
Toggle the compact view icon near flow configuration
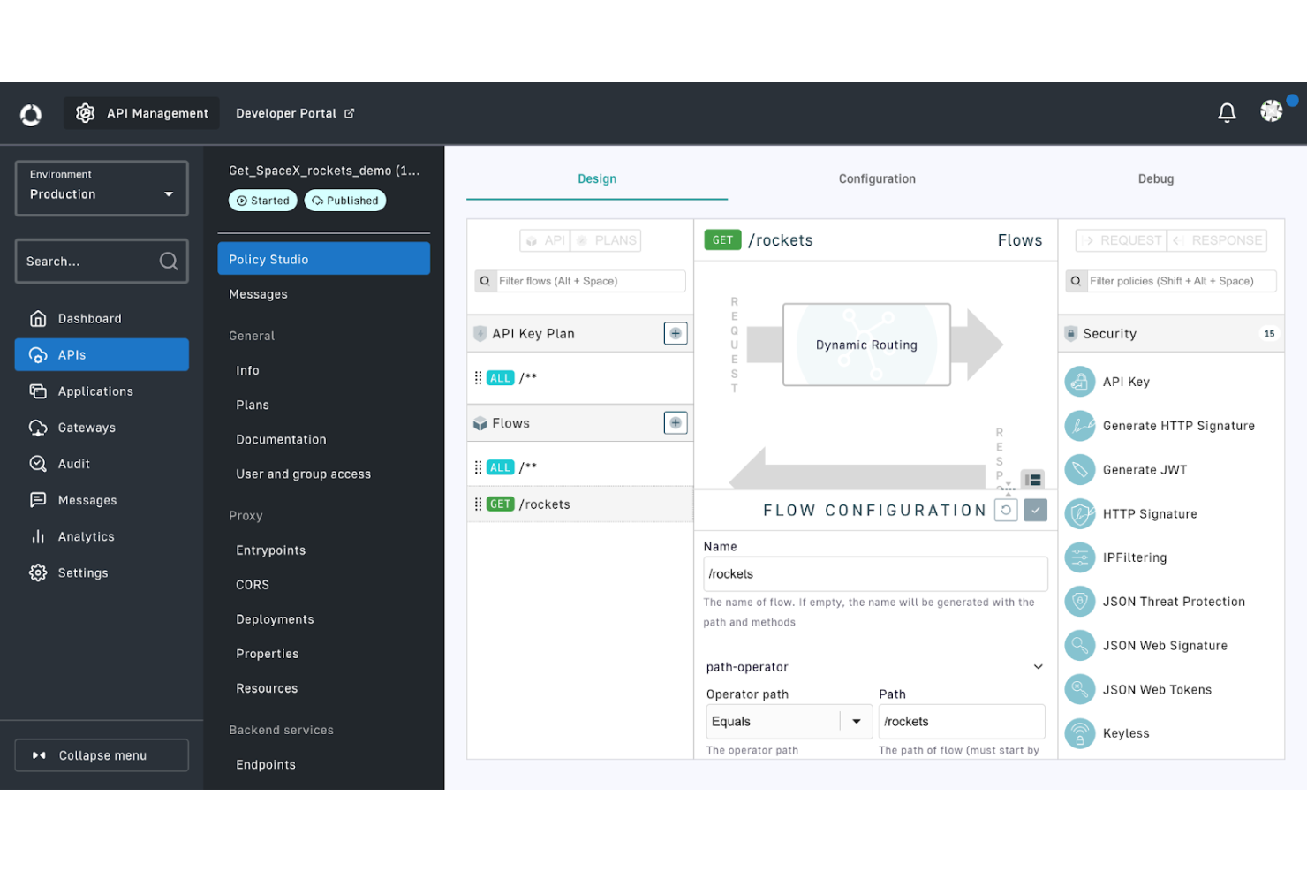(1031, 479)
